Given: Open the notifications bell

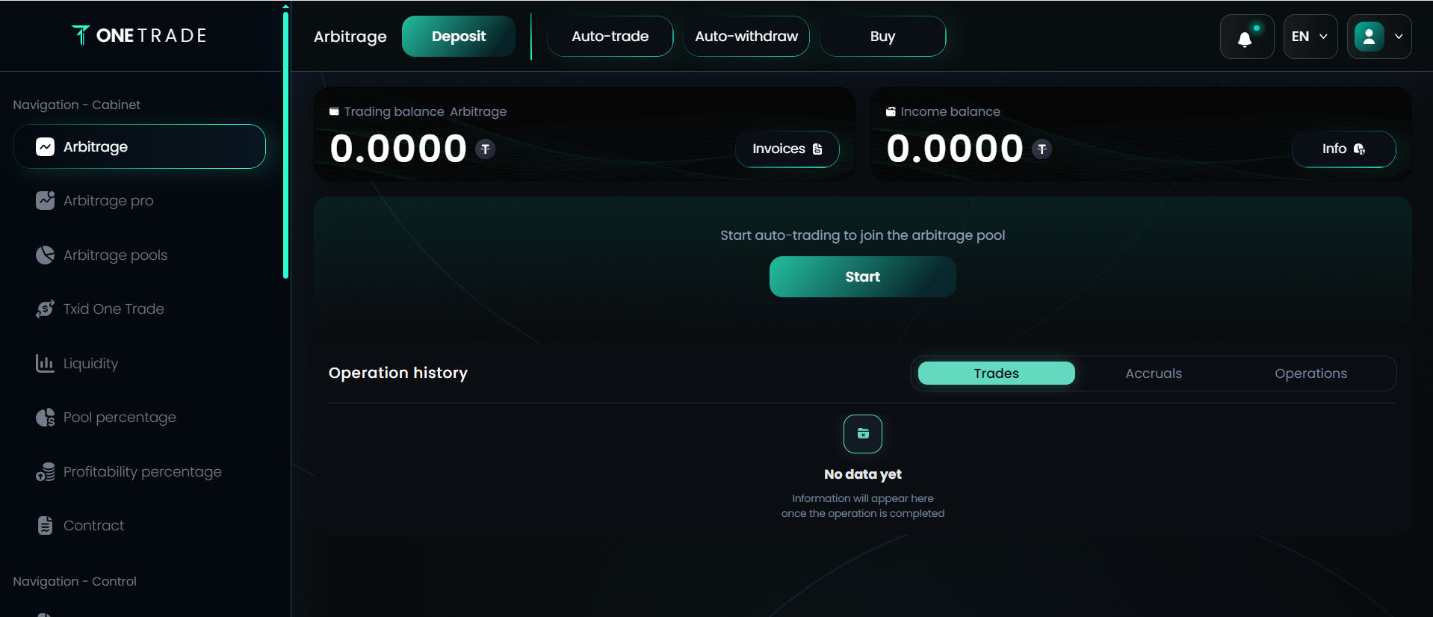Looking at the screenshot, I should [1246, 37].
